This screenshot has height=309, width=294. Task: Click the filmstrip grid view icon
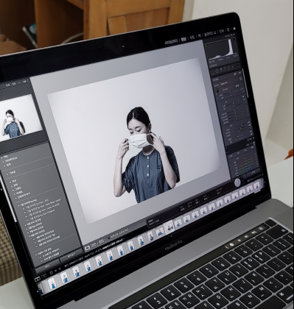51,273
